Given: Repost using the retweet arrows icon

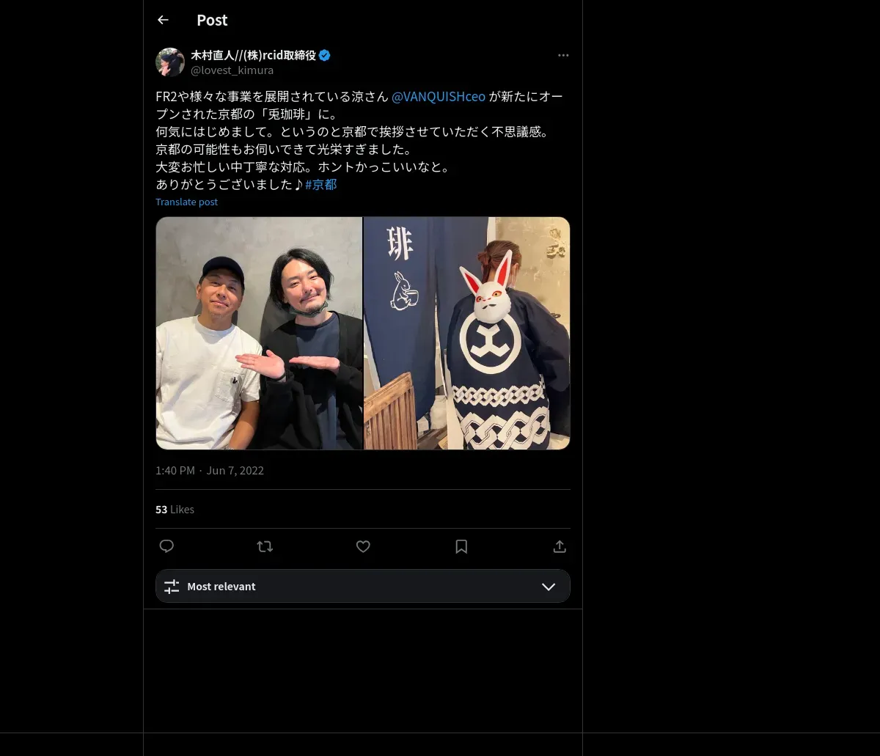Looking at the screenshot, I should (265, 546).
